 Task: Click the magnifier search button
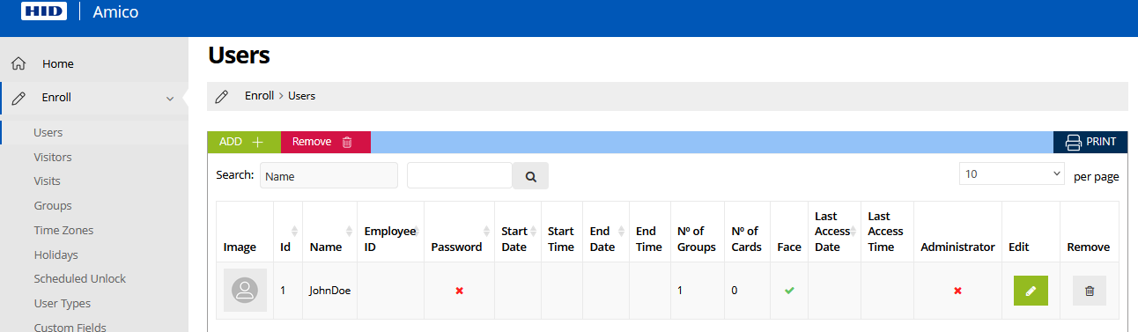tap(530, 175)
